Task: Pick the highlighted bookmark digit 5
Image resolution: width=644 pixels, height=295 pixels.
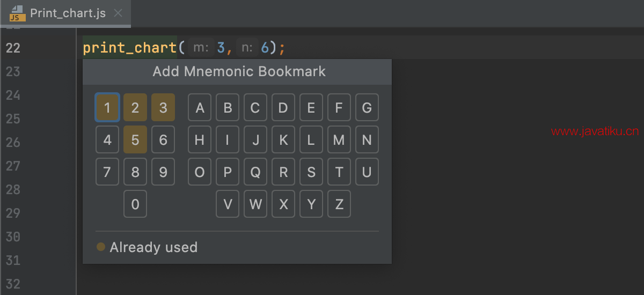Action: (135, 139)
